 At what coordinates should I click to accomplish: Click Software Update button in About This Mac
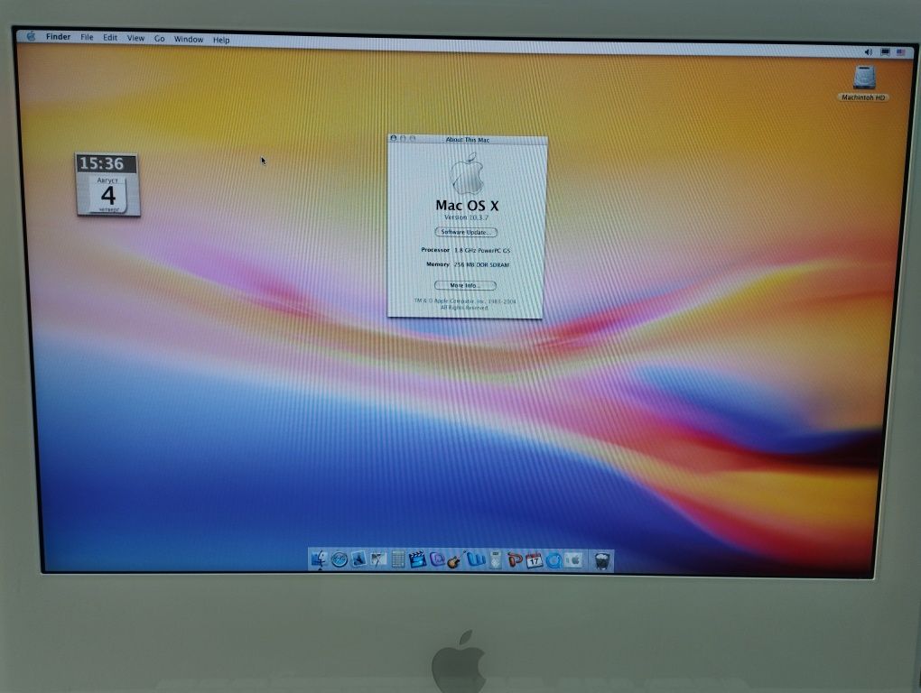(x=467, y=233)
